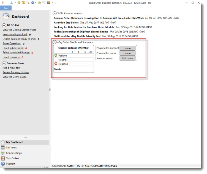Open dropdown arrow next to blue round icon
207x174 pixels.
coord(36,3)
